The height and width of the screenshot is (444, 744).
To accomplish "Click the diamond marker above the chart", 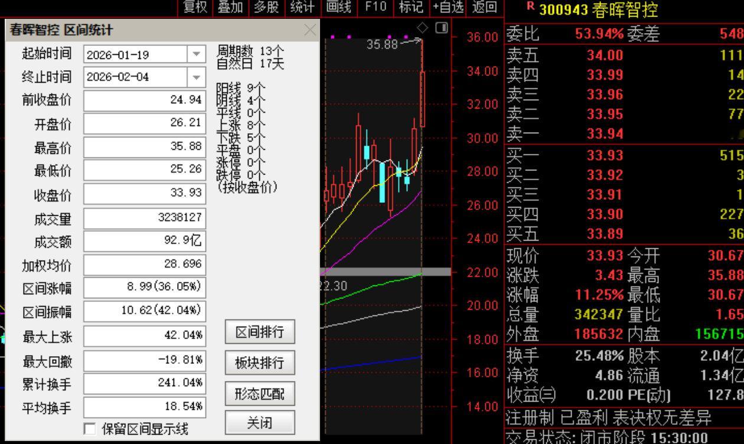I will pyautogui.click(x=422, y=27).
